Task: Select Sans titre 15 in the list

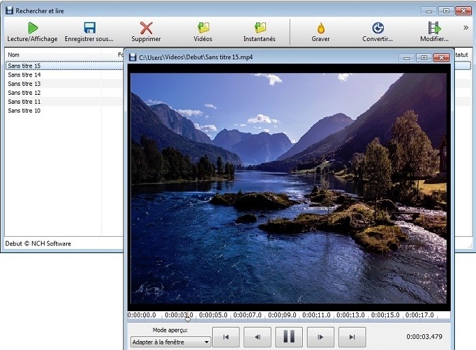Action: (x=25, y=66)
